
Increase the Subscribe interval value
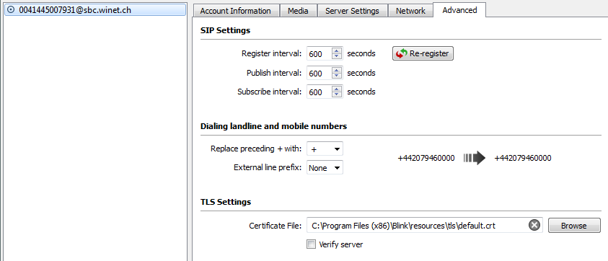coord(337,89)
